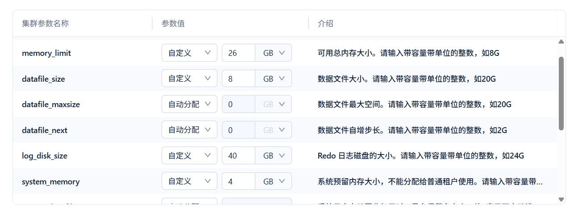Open GB unit selector for datafile_size

[x=274, y=79]
